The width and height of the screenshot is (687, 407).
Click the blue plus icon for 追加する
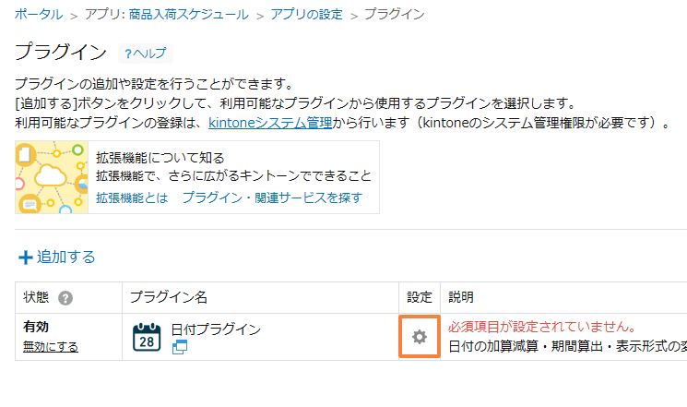26,257
